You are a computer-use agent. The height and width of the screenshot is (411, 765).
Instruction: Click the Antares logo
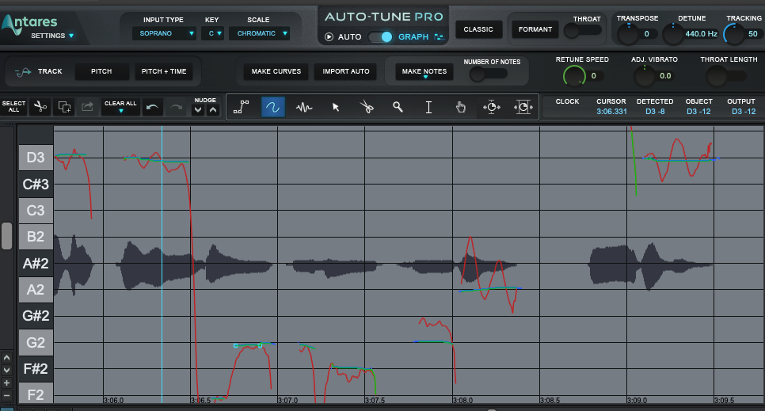tap(29, 23)
